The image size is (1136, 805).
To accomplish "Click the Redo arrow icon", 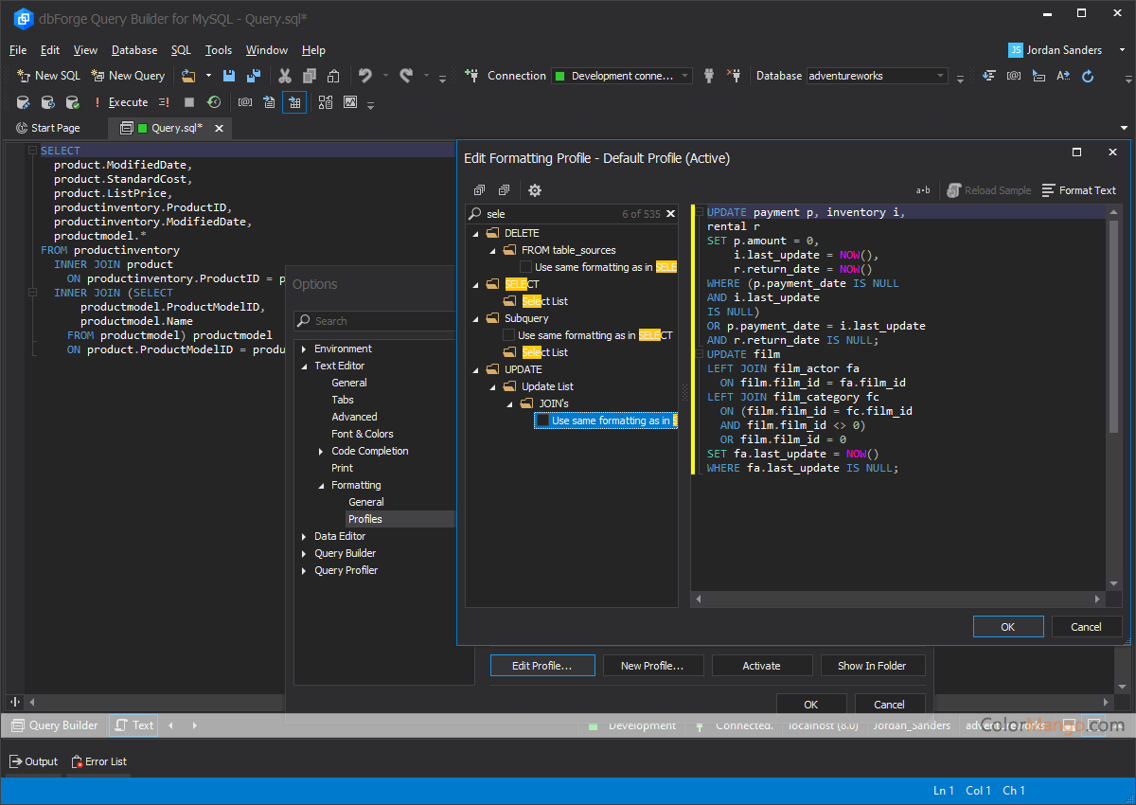I will click(406, 76).
